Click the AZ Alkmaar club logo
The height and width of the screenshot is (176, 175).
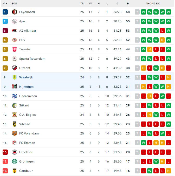point(15,31)
